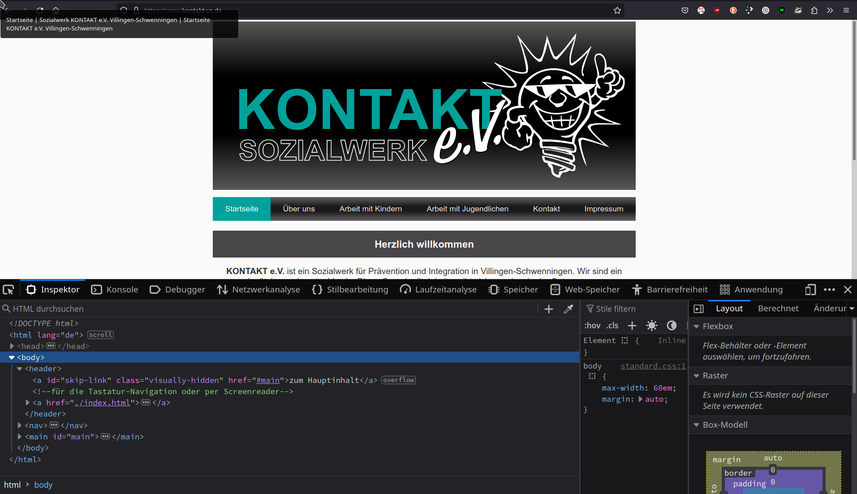Toggle sidebar pane collapse icon
The width and height of the screenshot is (857, 494).
point(698,309)
